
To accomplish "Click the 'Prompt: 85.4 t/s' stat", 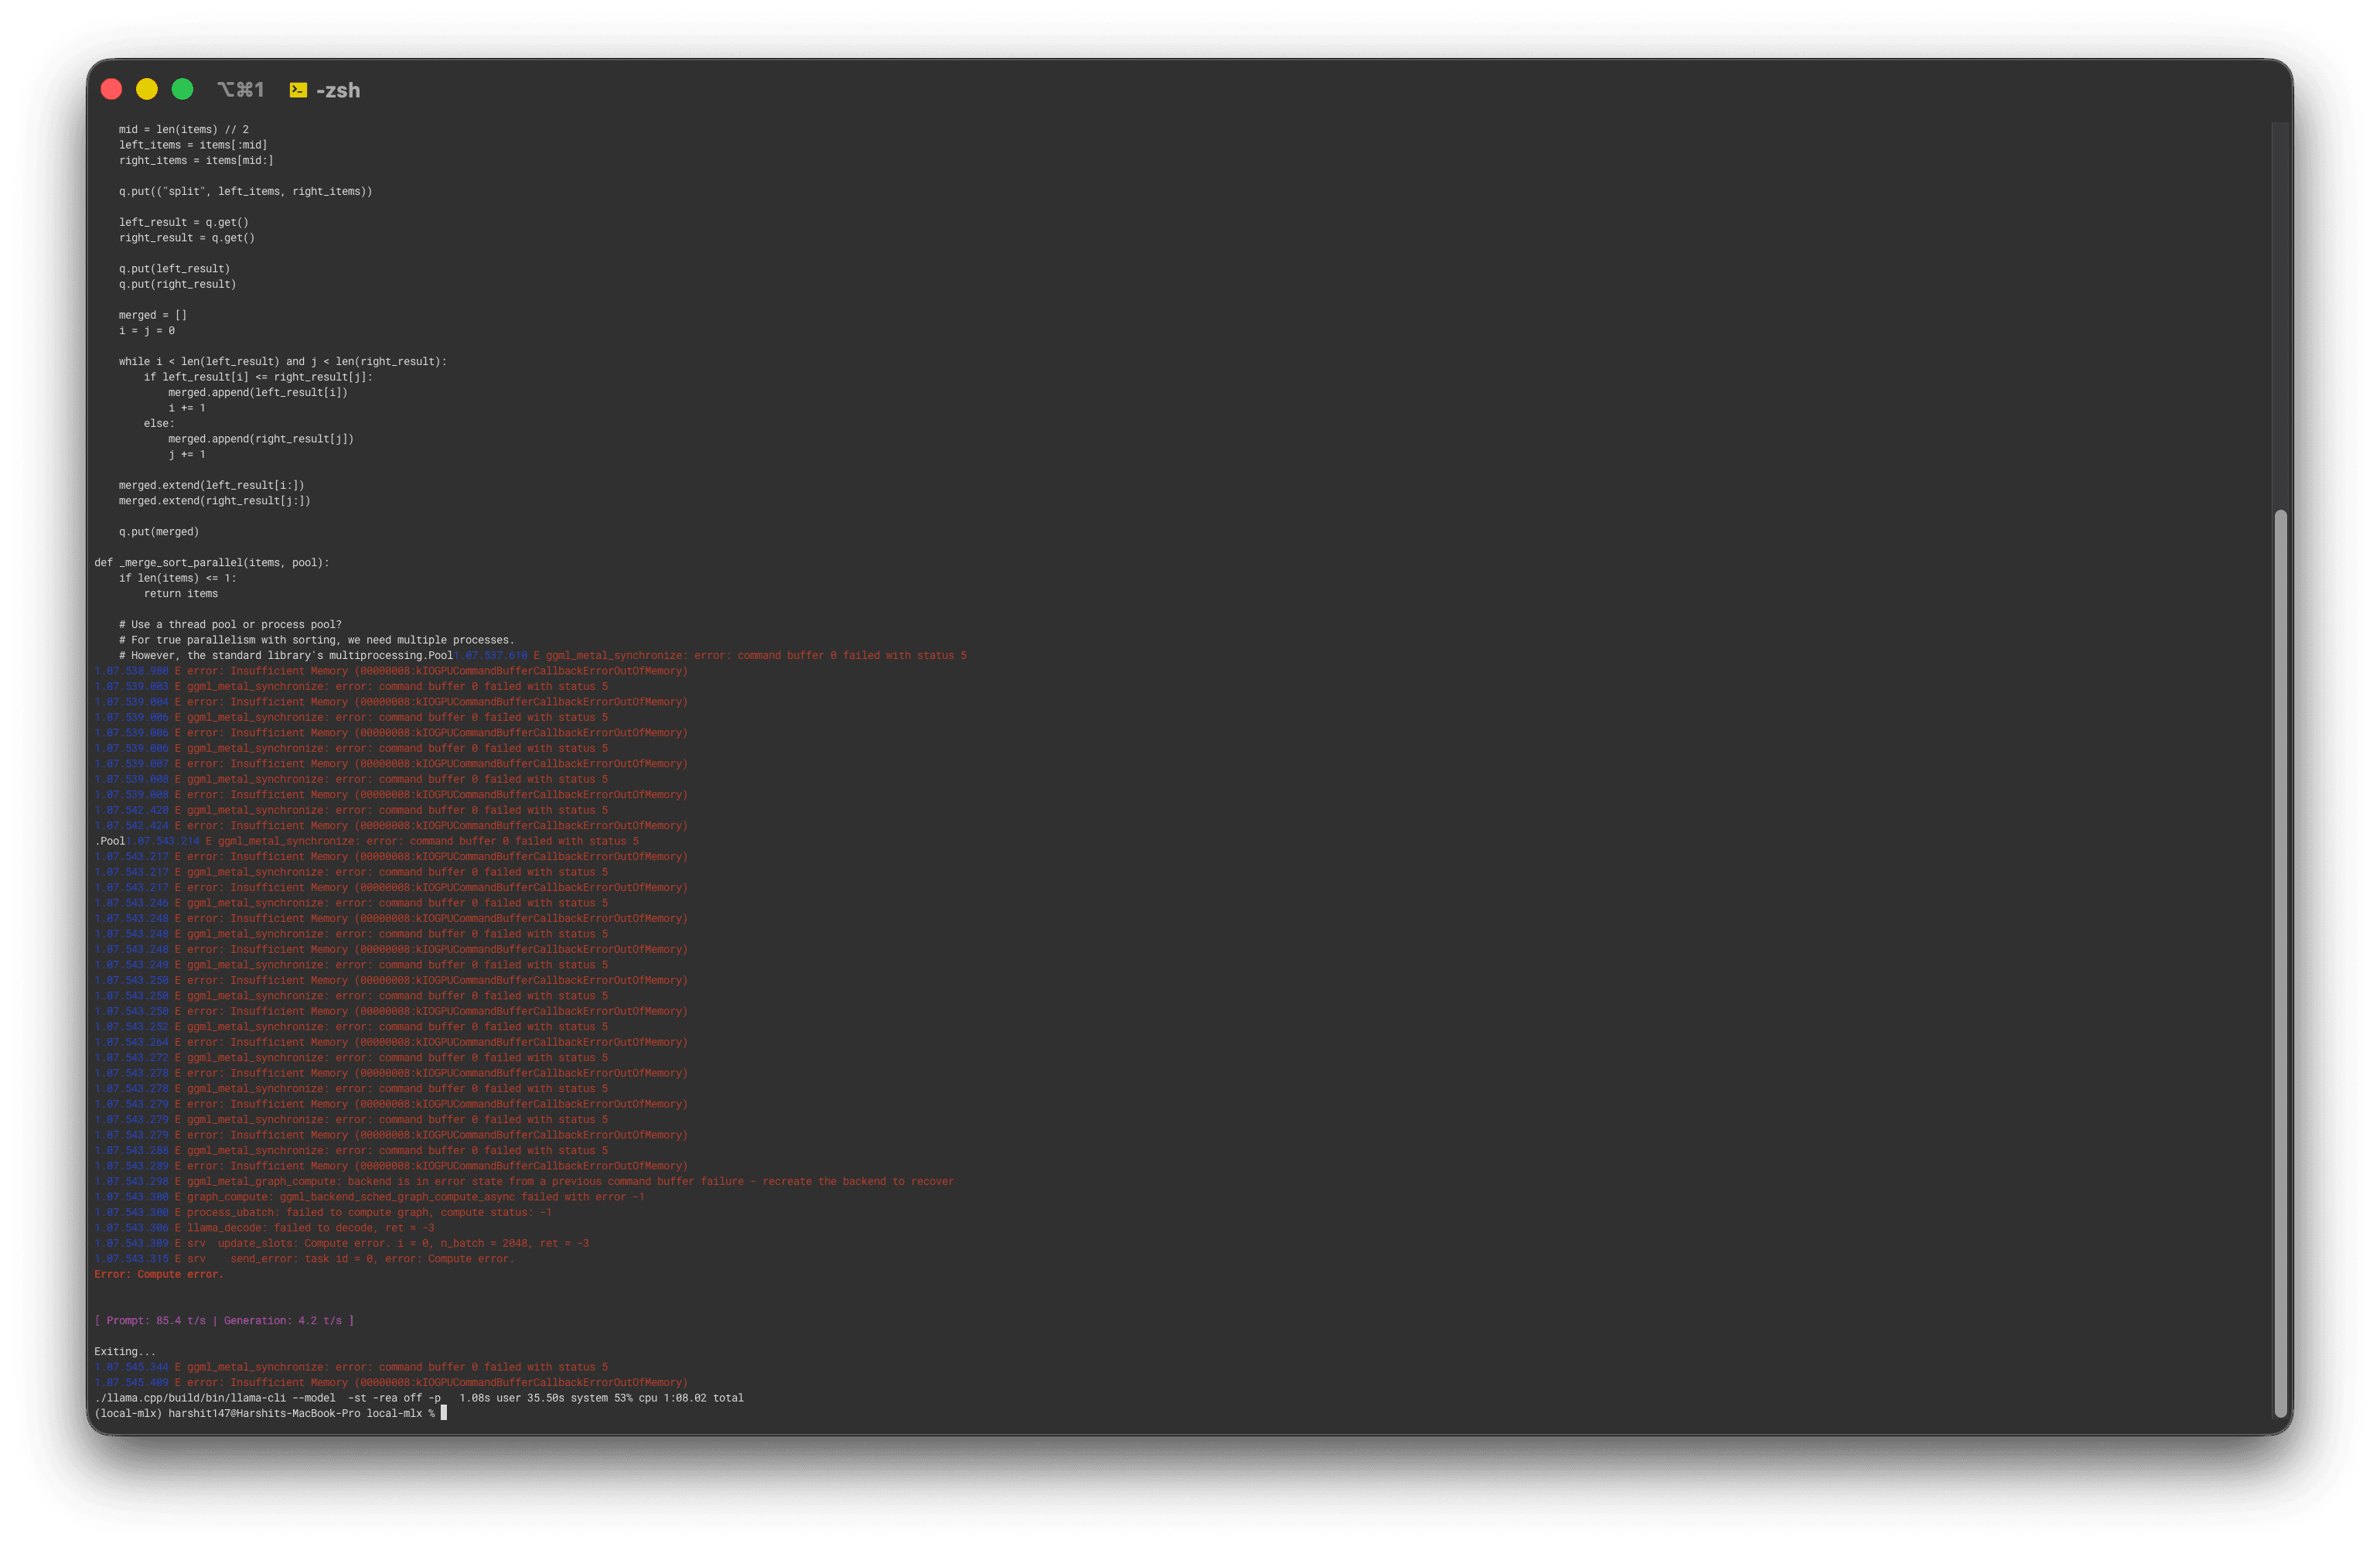I will click(x=156, y=1321).
